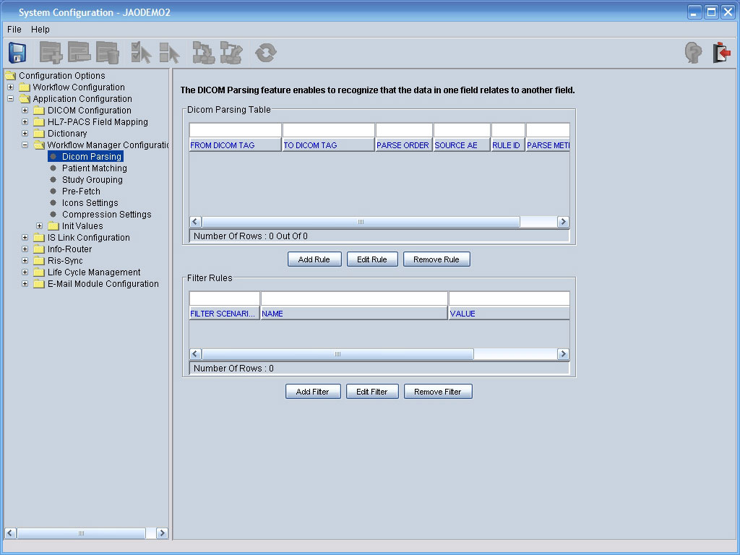Viewport: 740px width, 555px height.
Task: Click the IS Link Configuration folder icon
Action: [39, 237]
